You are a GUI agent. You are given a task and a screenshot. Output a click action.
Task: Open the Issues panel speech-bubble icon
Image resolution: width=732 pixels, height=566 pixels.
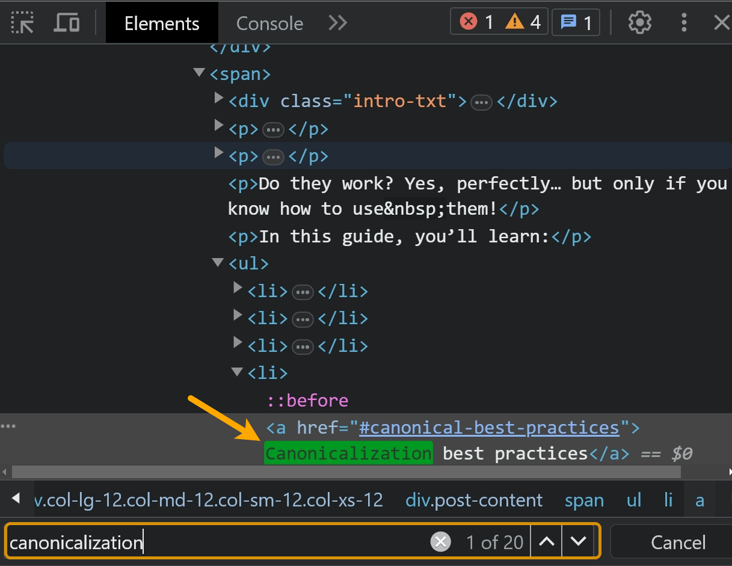[x=568, y=21]
